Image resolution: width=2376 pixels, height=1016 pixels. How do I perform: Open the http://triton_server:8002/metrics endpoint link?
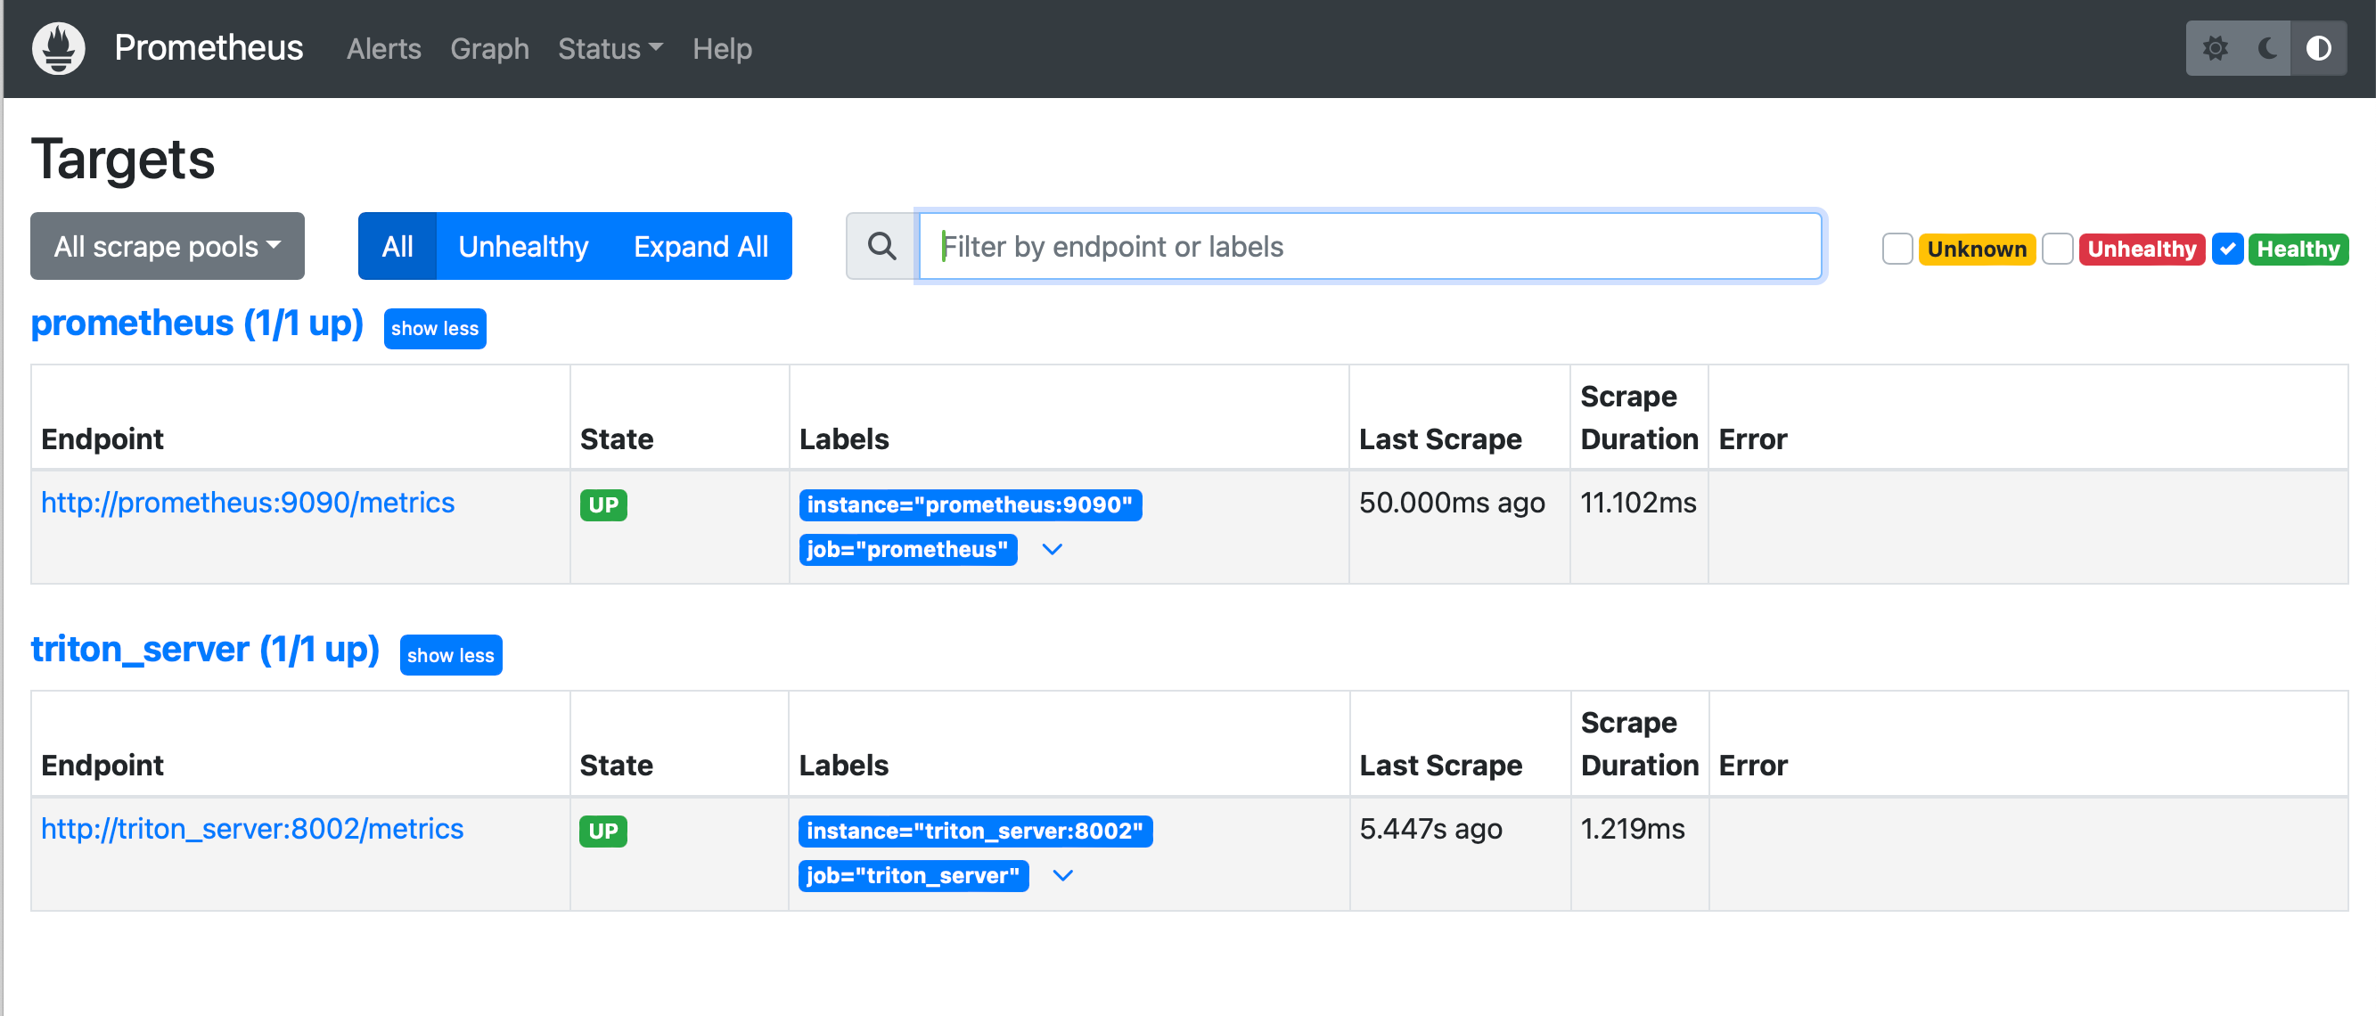click(x=252, y=829)
